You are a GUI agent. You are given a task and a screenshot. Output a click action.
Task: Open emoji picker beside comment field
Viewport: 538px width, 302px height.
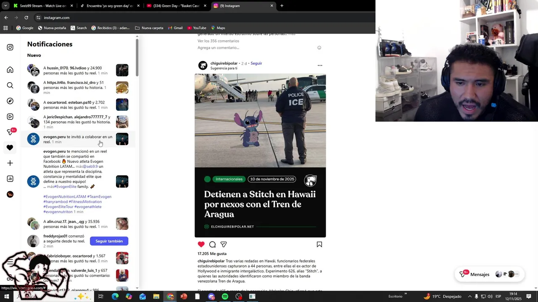(319, 48)
